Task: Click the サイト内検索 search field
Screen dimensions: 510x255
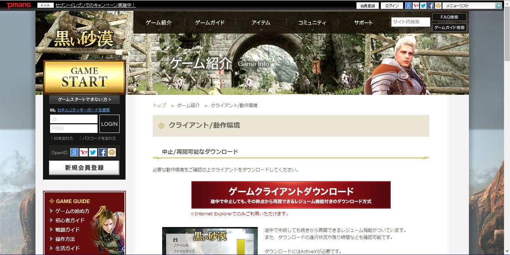Action: coord(411,22)
